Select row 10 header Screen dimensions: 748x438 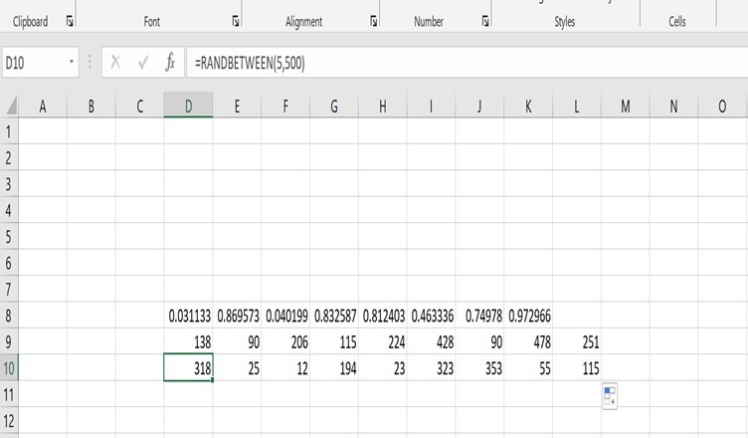[x=9, y=367]
